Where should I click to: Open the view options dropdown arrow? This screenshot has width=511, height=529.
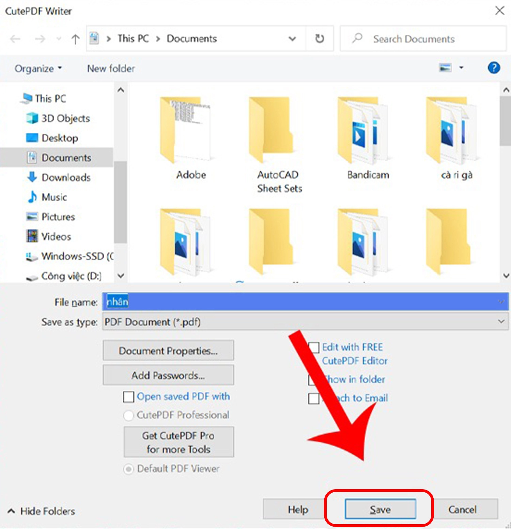[x=461, y=68]
